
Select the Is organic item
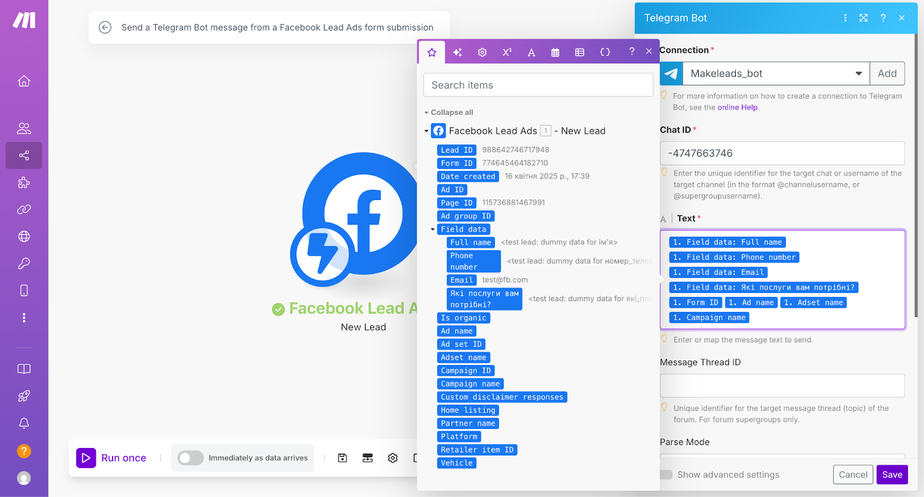point(464,318)
